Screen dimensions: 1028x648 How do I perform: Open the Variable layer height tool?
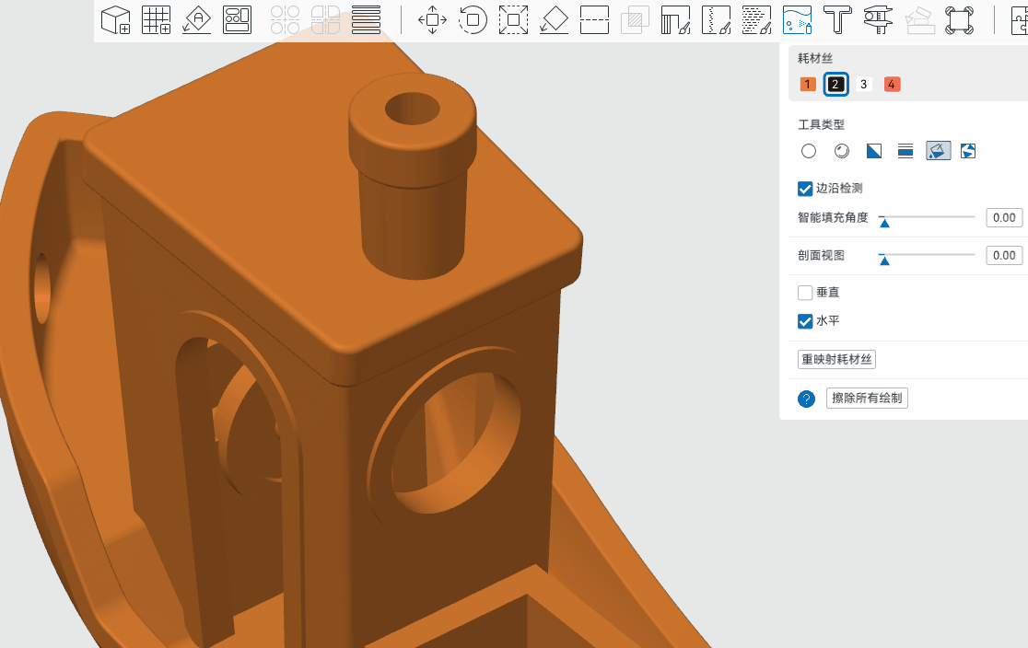pyautogui.click(x=366, y=19)
